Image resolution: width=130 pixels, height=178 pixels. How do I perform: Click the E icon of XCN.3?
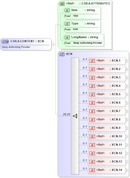coord(92,78)
